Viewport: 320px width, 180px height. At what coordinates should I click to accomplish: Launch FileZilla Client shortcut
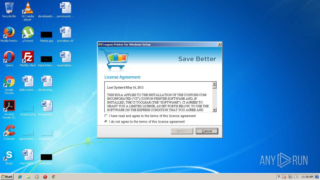click(x=28, y=59)
